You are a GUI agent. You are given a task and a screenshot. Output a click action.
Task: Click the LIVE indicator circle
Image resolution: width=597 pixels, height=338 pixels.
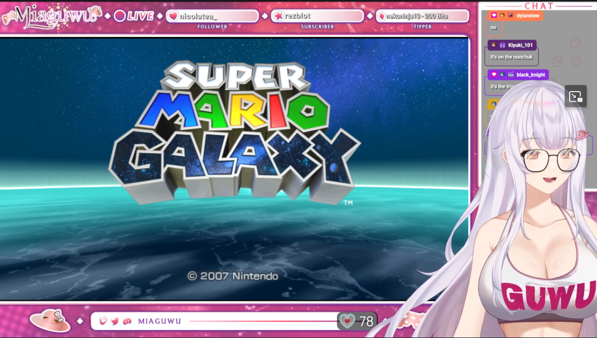pos(119,16)
